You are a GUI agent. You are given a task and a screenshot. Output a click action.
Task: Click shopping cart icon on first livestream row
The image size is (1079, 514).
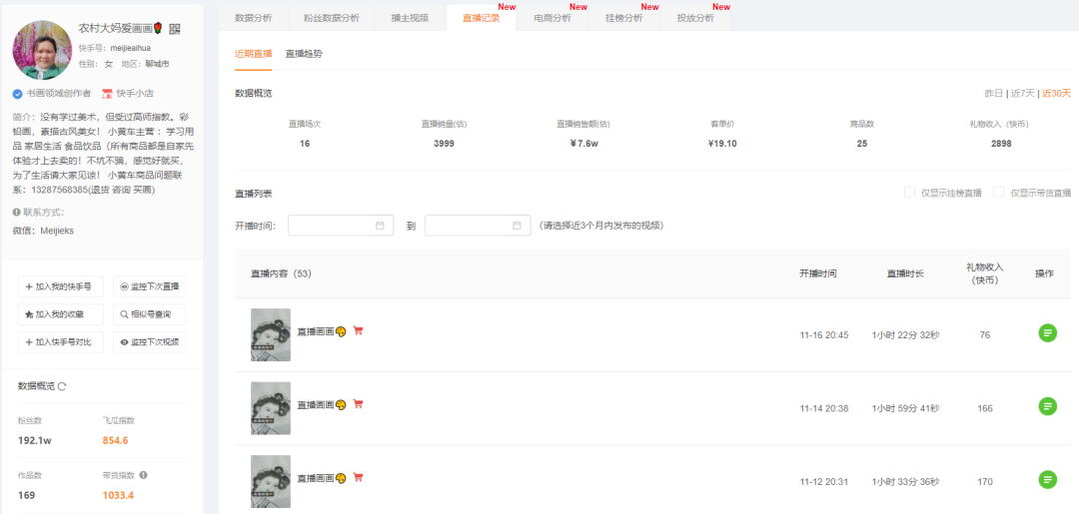[358, 330]
